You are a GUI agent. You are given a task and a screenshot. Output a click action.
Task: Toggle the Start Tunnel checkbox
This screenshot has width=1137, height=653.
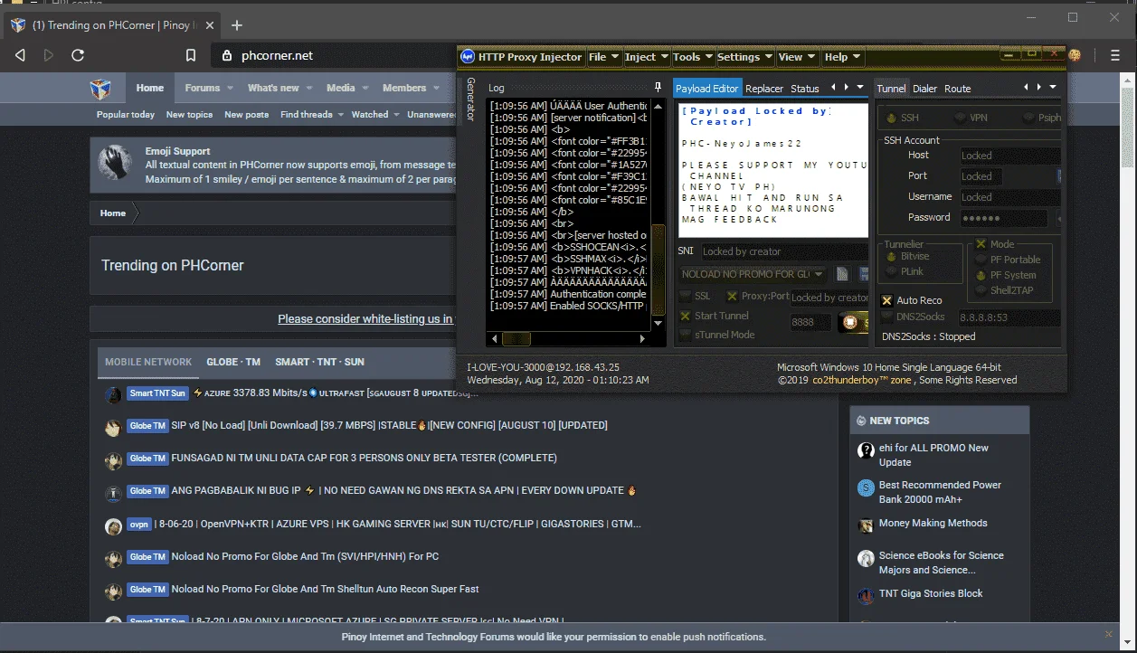686,316
